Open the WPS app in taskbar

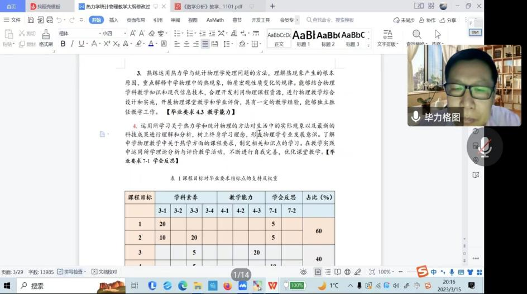tap(272, 286)
